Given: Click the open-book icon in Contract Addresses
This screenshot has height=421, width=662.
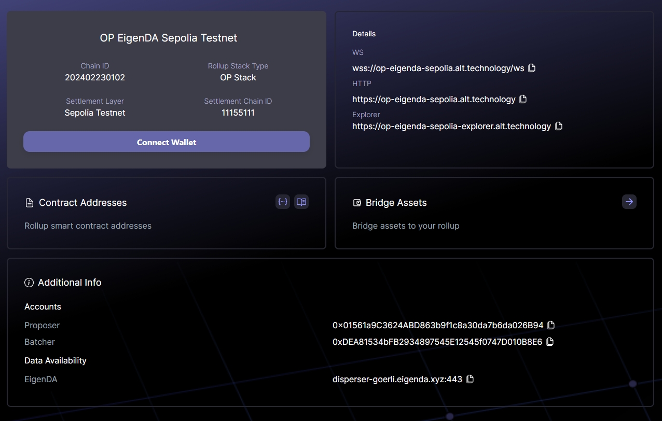Looking at the screenshot, I should pos(301,202).
